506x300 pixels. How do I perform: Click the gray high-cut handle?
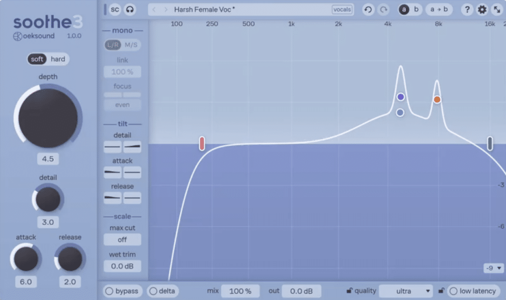coord(490,144)
